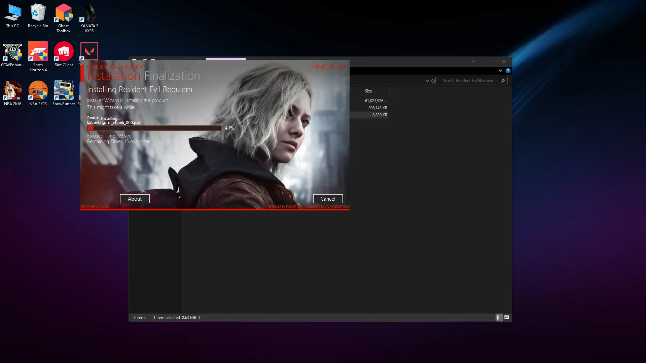Click '1 item selected 8.63 MB' status text
The width and height of the screenshot is (646, 363).
point(175,318)
